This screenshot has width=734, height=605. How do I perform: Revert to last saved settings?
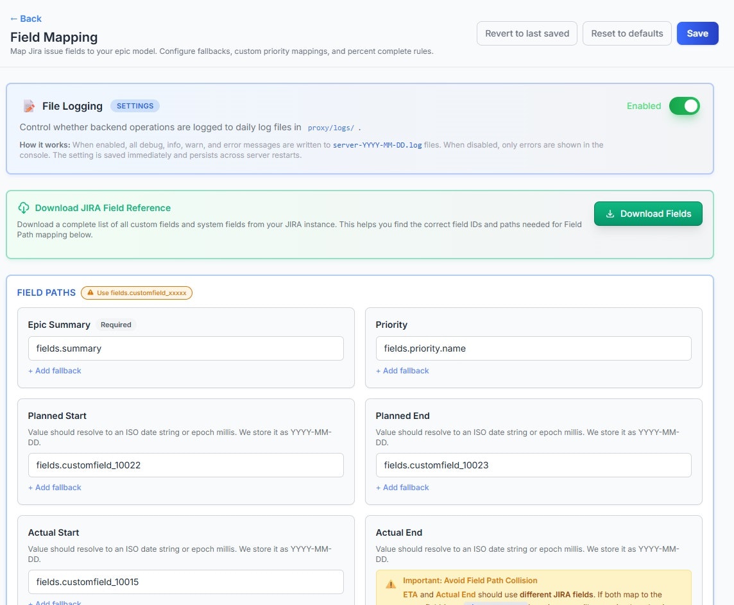click(x=526, y=33)
